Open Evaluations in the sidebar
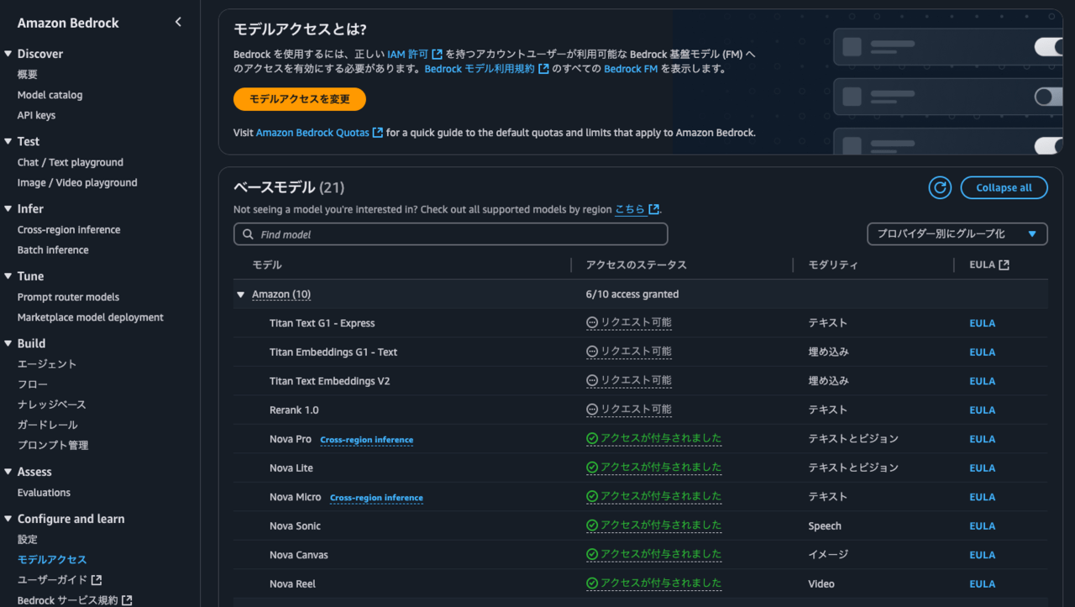The image size is (1075, 607). tap(44, 492)
